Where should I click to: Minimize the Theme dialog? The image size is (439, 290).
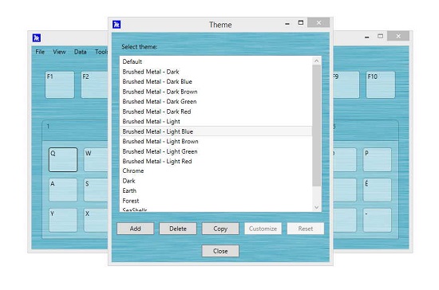pyautogui.click(x=287, y=24)
